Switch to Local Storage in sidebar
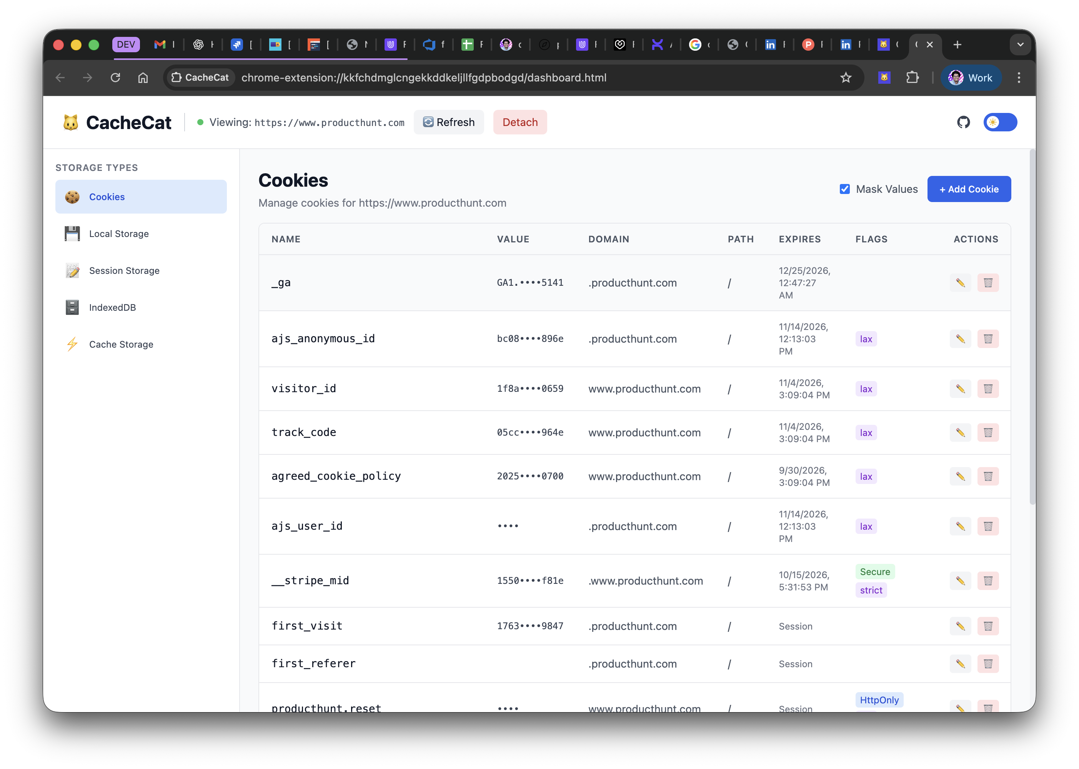Screen dimensions: 1079x769 [118, 234]
